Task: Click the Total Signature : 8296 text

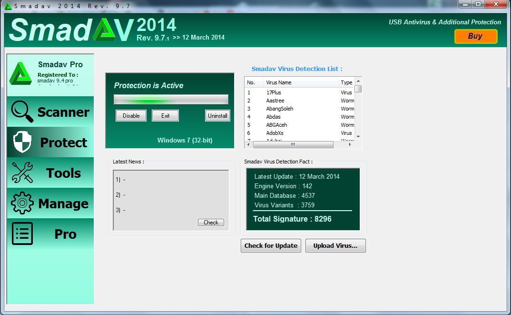Action: coord(292,219)
